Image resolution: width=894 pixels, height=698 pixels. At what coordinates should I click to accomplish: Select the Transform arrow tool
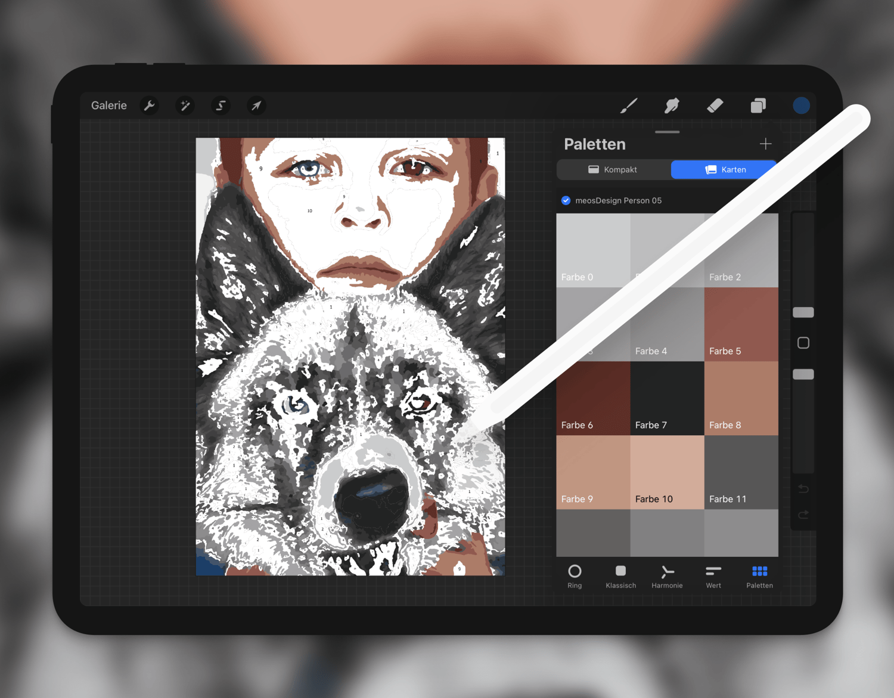[256, 106]
